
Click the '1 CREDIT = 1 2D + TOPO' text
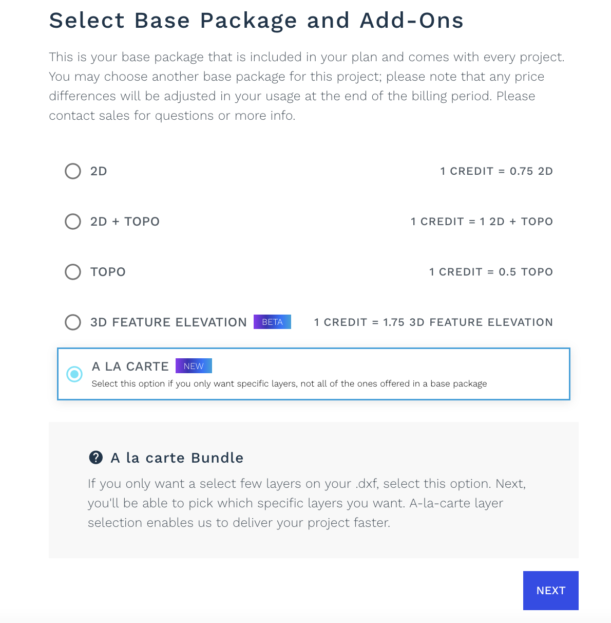coord(482,222)
